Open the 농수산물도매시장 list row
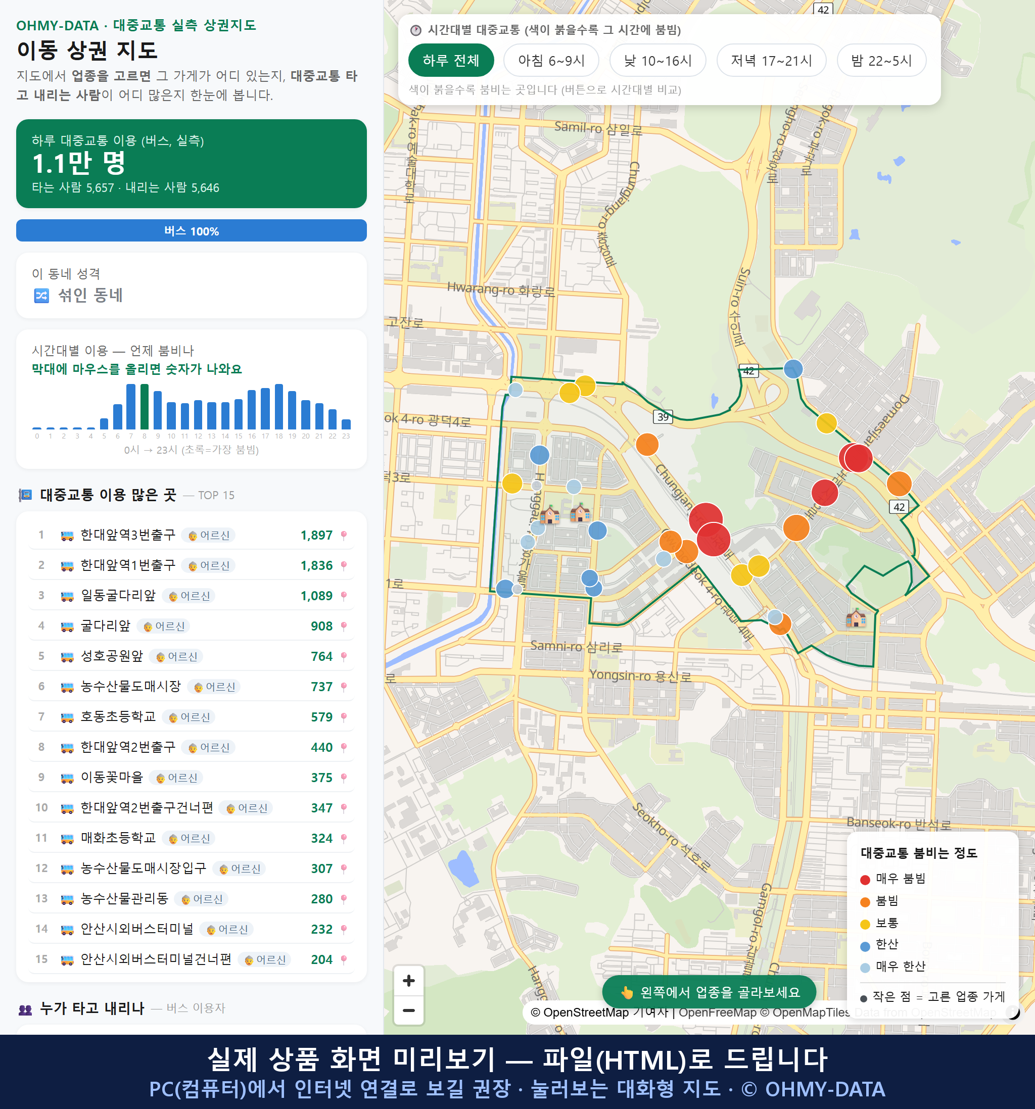 click(191, 687)
